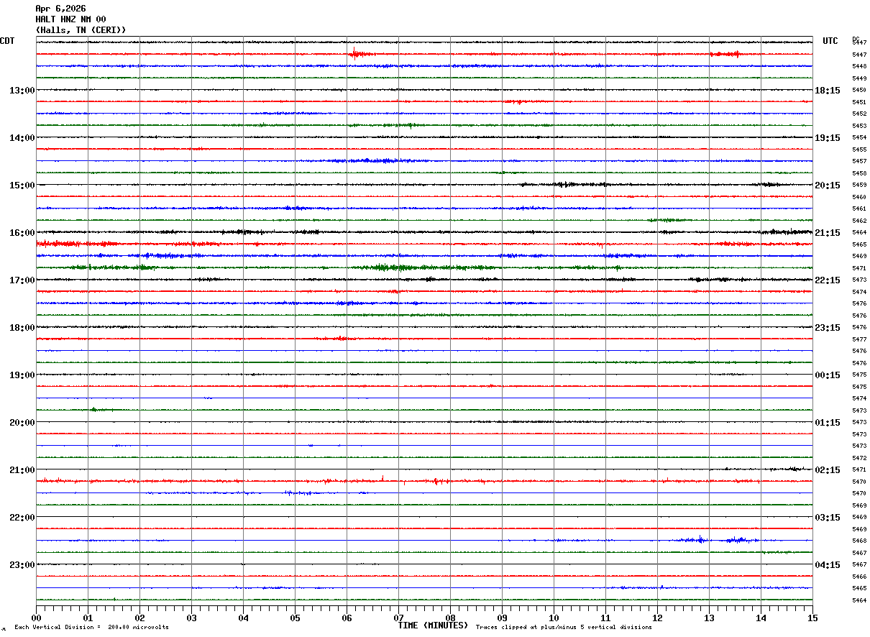
Task: Click the 19:15 UTC time label
Action: click(x=828, y=138)
